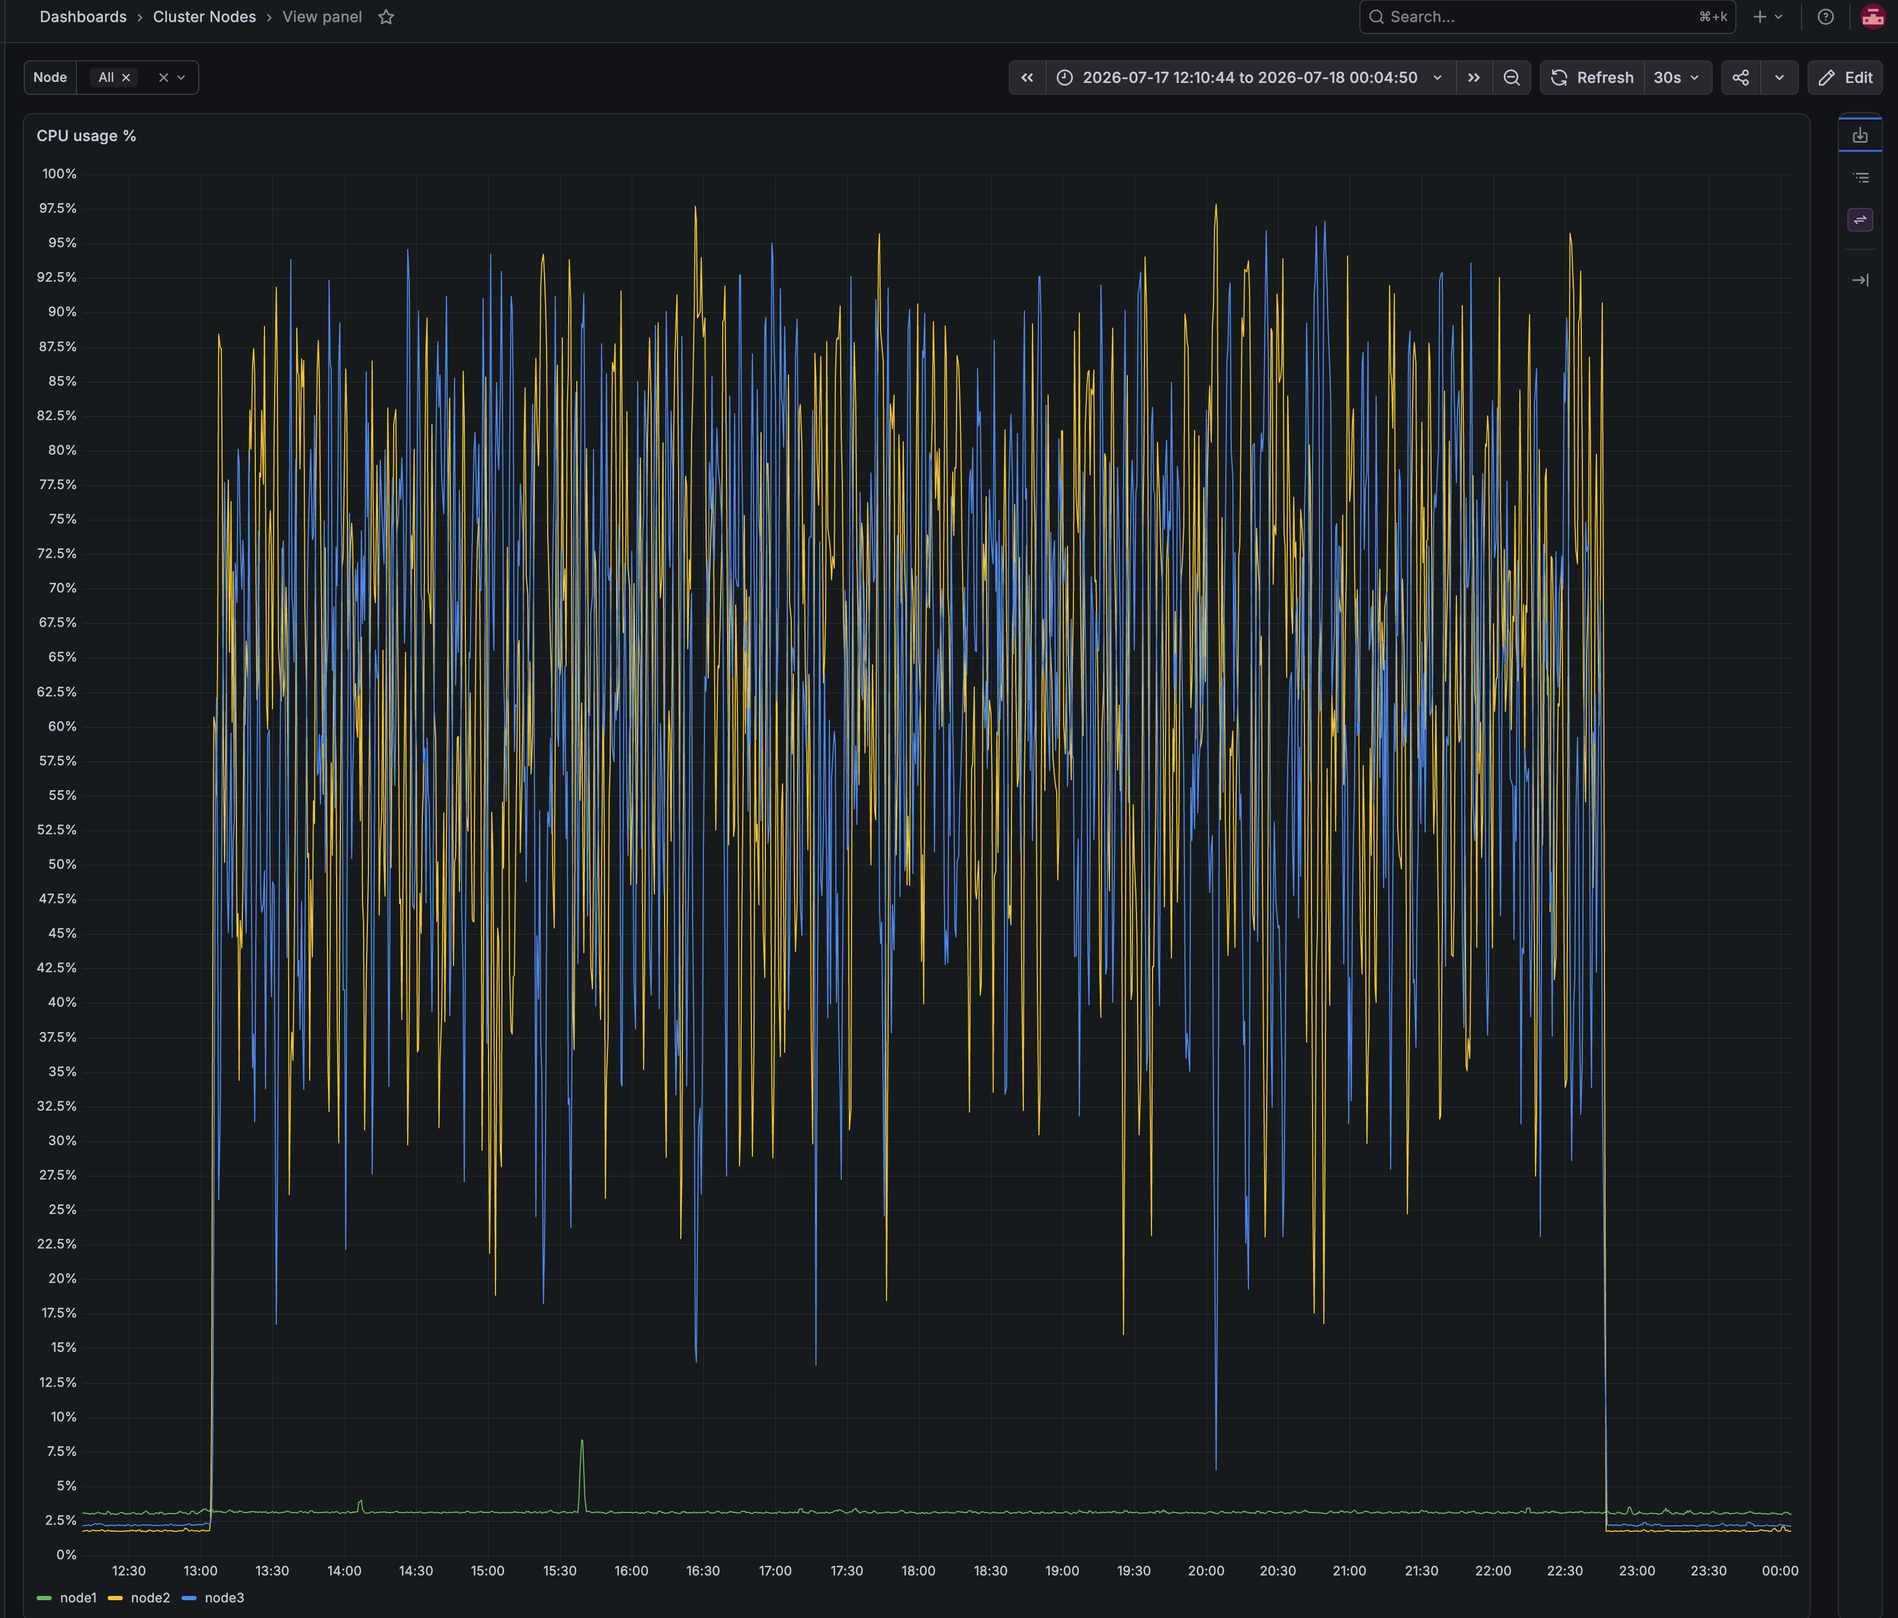
Task: Open the time range picker
Action: (x=1250, y=78)
